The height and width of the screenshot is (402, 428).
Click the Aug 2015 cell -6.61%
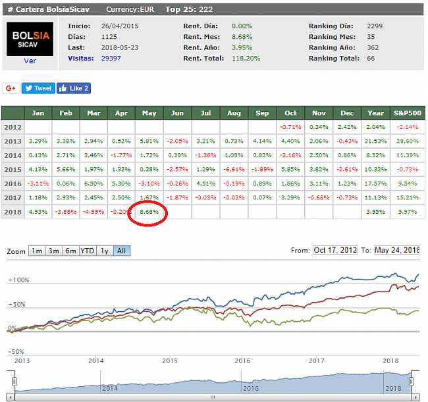[x=234, y=169]
